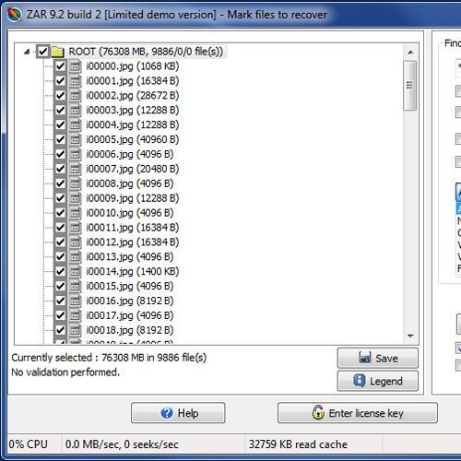Uncheck the i00006.jpg checkbox

coord(60,154)
